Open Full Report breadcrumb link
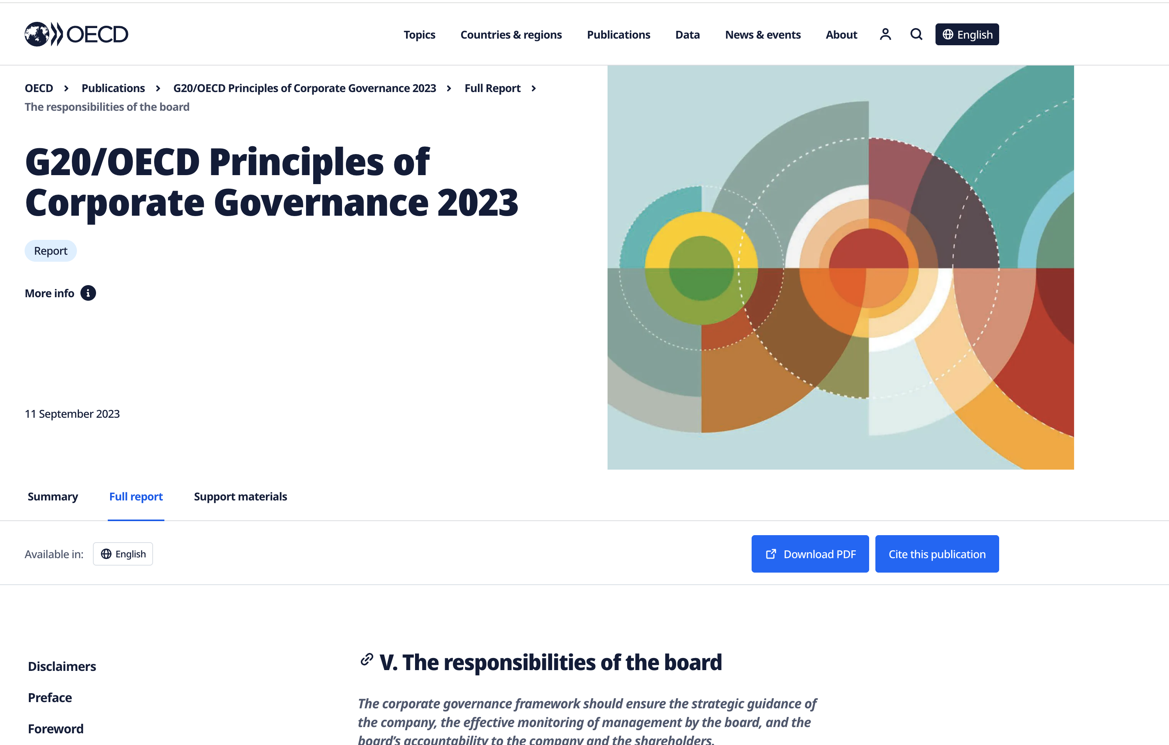Viewport: 1169px width, 745px height. 492,88
